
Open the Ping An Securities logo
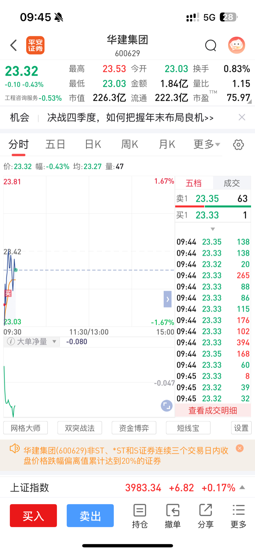(x=35, y=45)
